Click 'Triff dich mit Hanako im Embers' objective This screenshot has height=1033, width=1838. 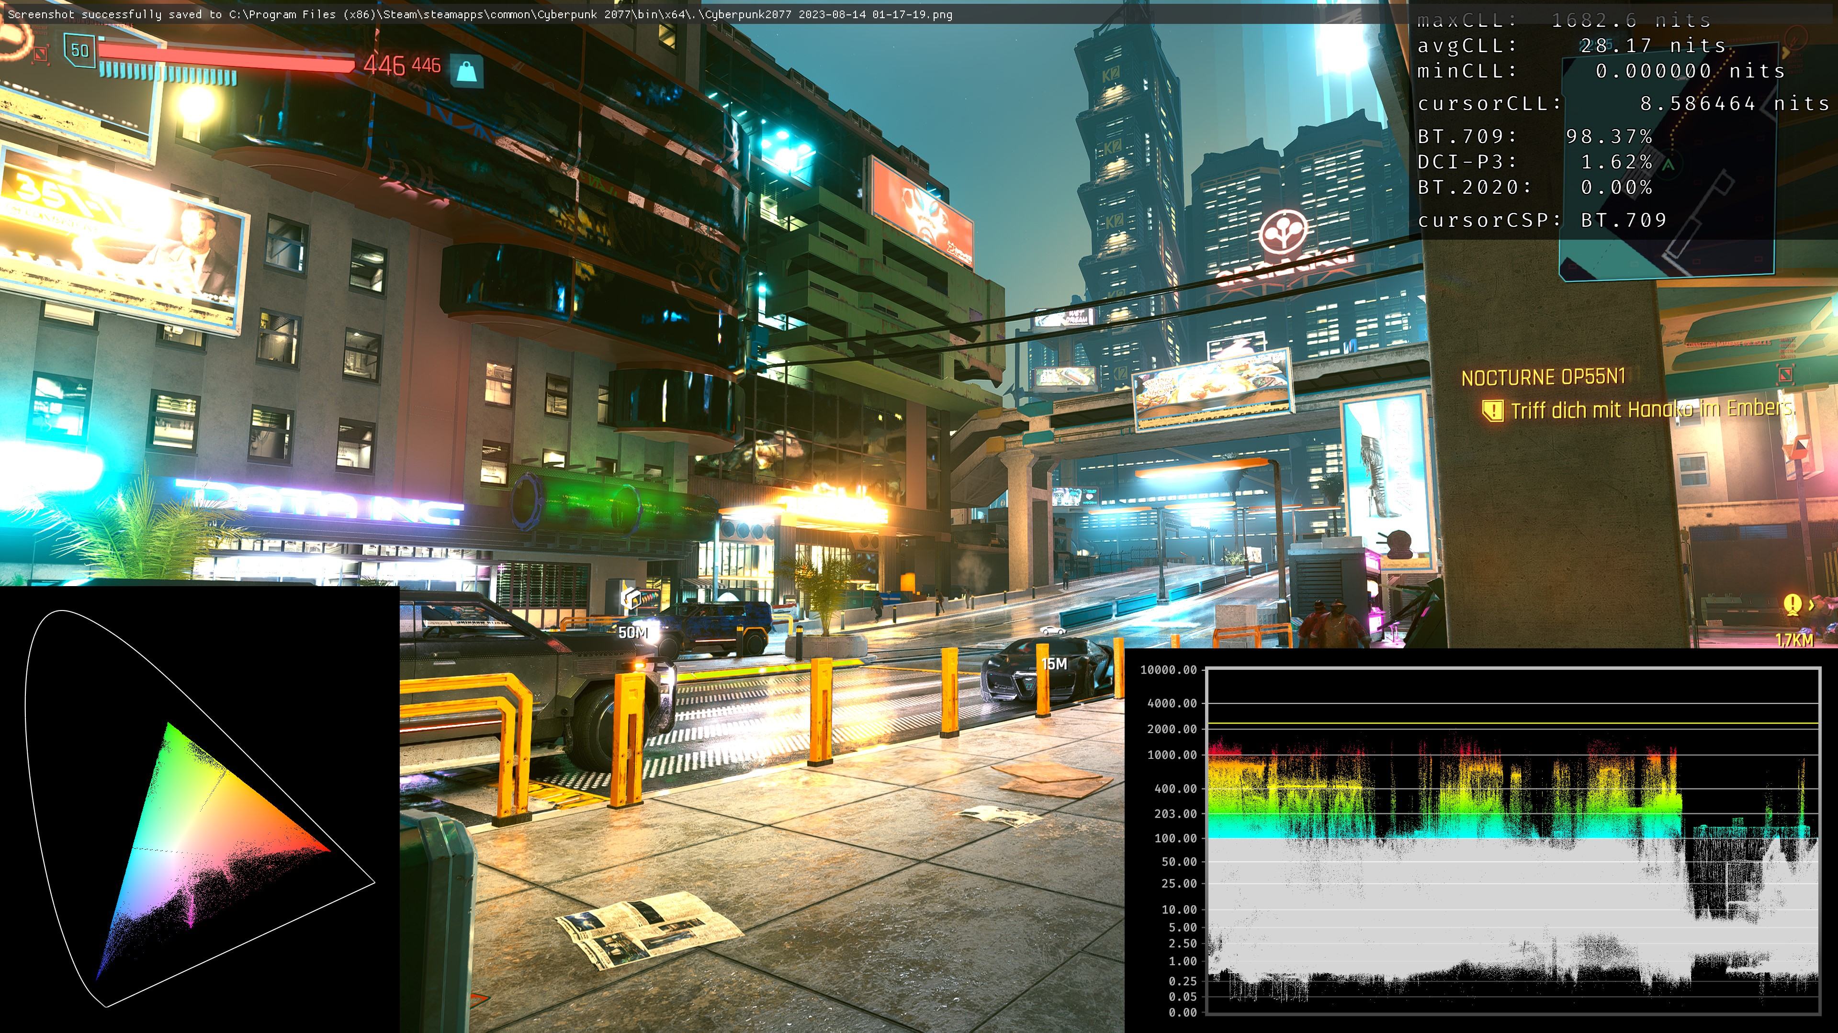(1651, 409)
